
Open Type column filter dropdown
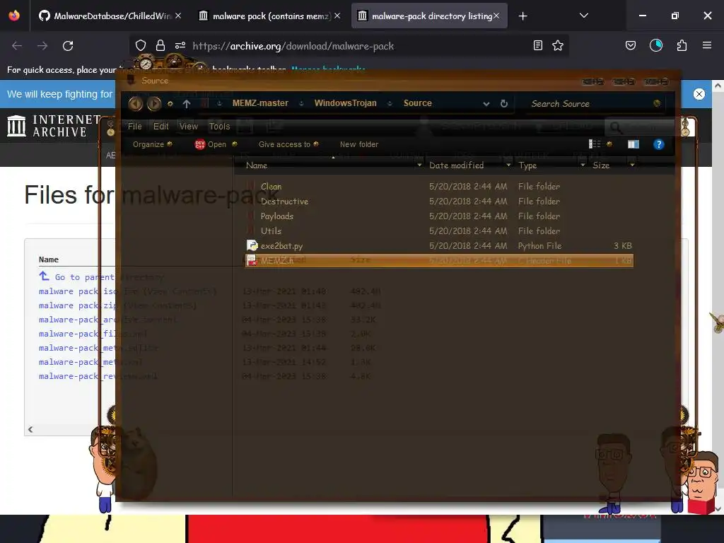[583, 165]
